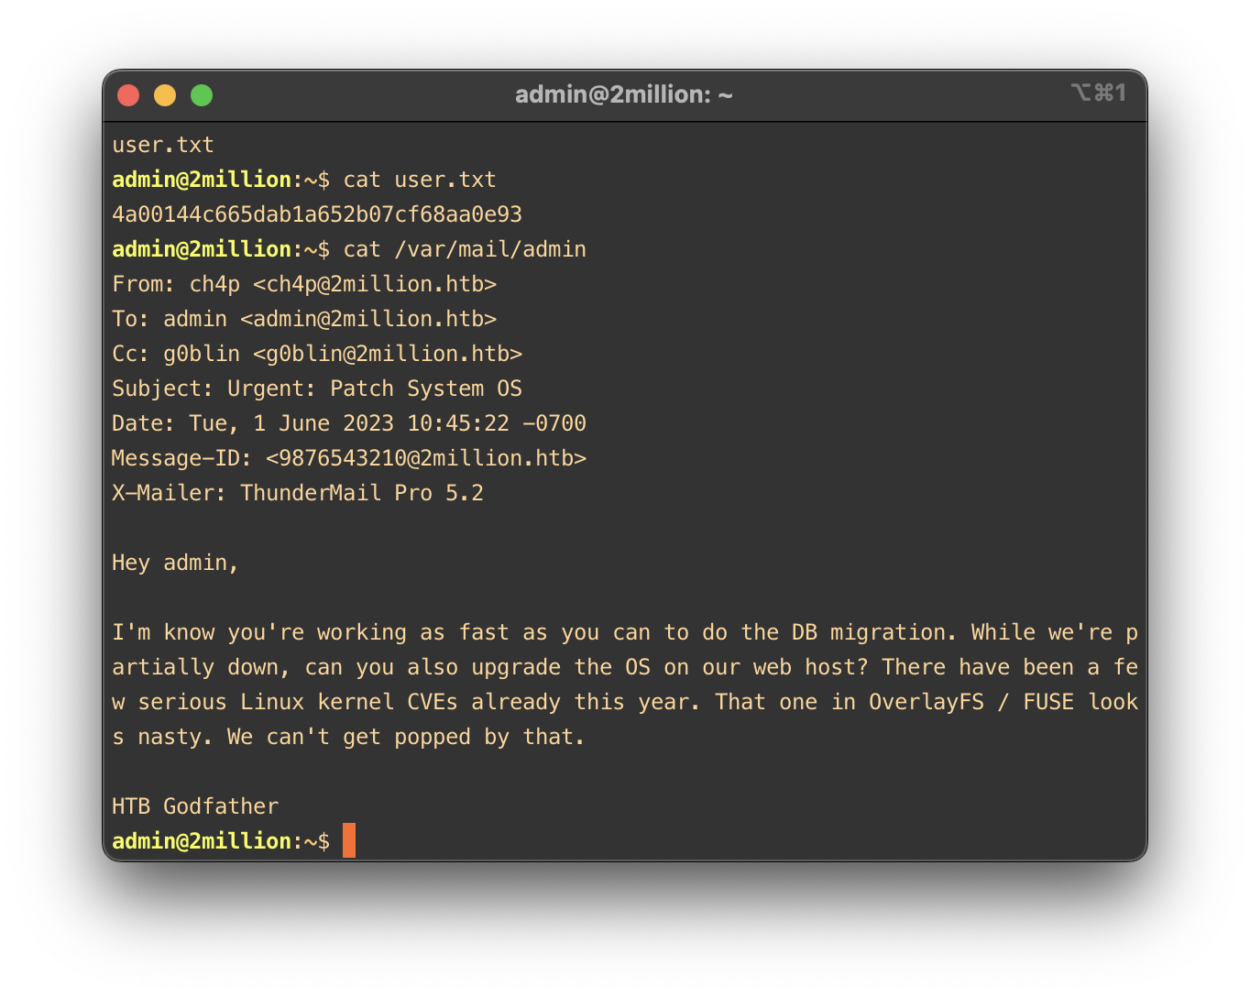This screenshot has width=1250, height=997.
Task: Click the green zoom window button
Action: tap(202, 95)
